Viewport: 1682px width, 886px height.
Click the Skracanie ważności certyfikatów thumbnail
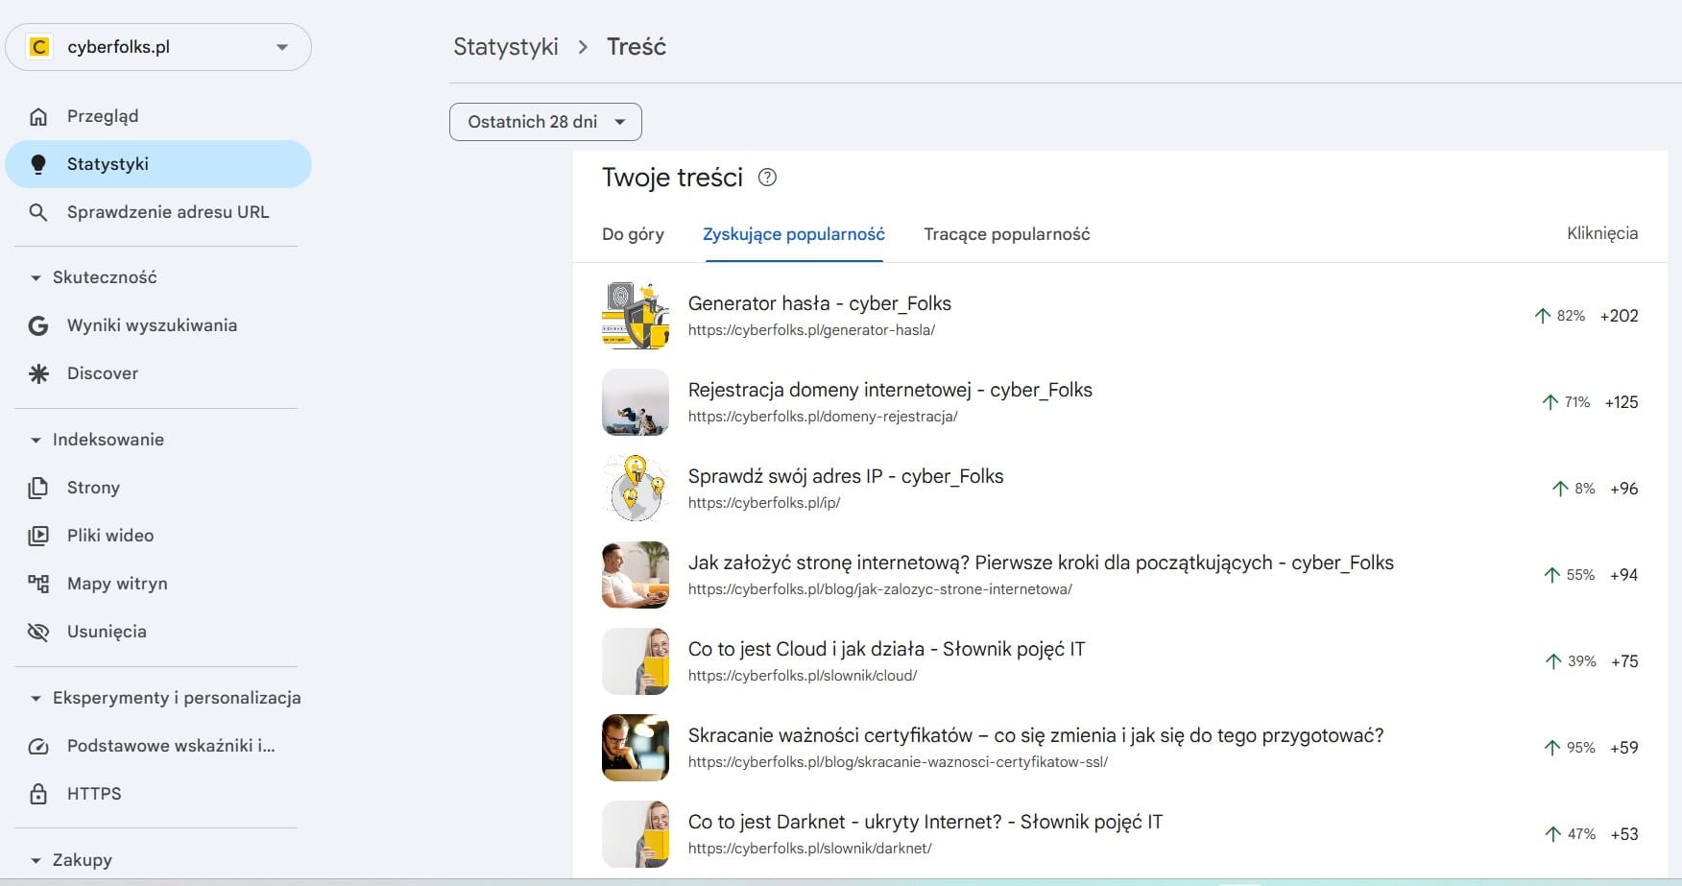(636, 748)
